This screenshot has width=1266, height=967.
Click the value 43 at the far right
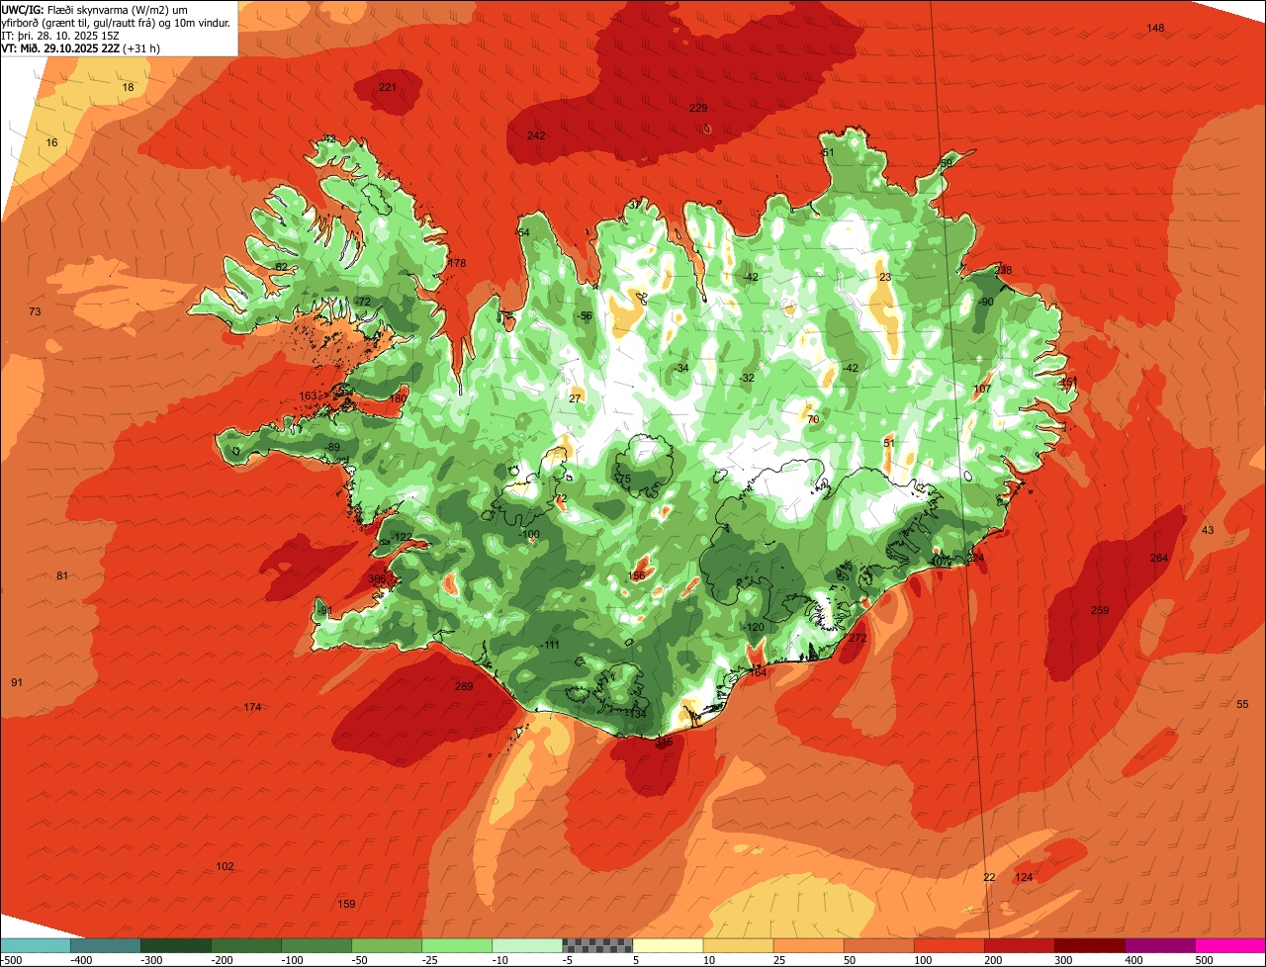(x=1208, y=530)
